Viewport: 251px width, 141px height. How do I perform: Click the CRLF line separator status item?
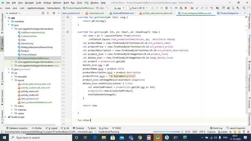pyautogui.click(x=195, y=132)
